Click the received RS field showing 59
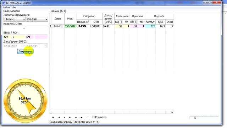The image size is (227, 128). tap(30, 37)
